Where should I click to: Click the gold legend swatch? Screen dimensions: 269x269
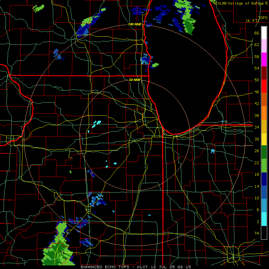click(x=264, y=126)
